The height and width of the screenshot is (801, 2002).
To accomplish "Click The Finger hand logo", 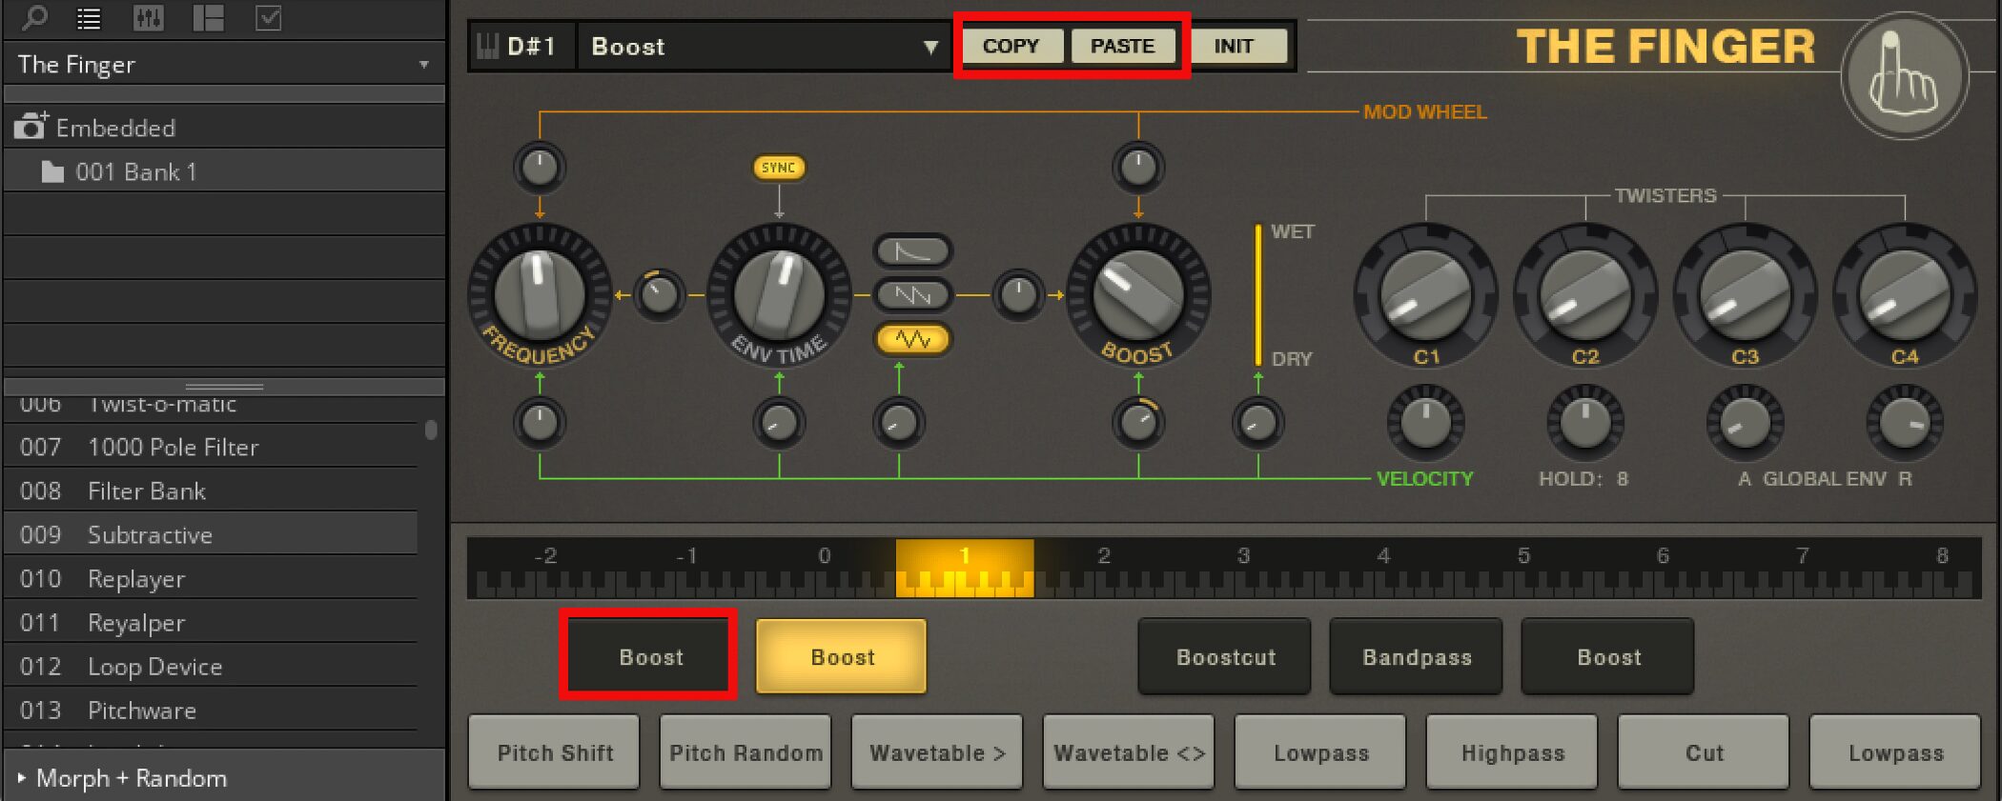I will click(1904, 76).
